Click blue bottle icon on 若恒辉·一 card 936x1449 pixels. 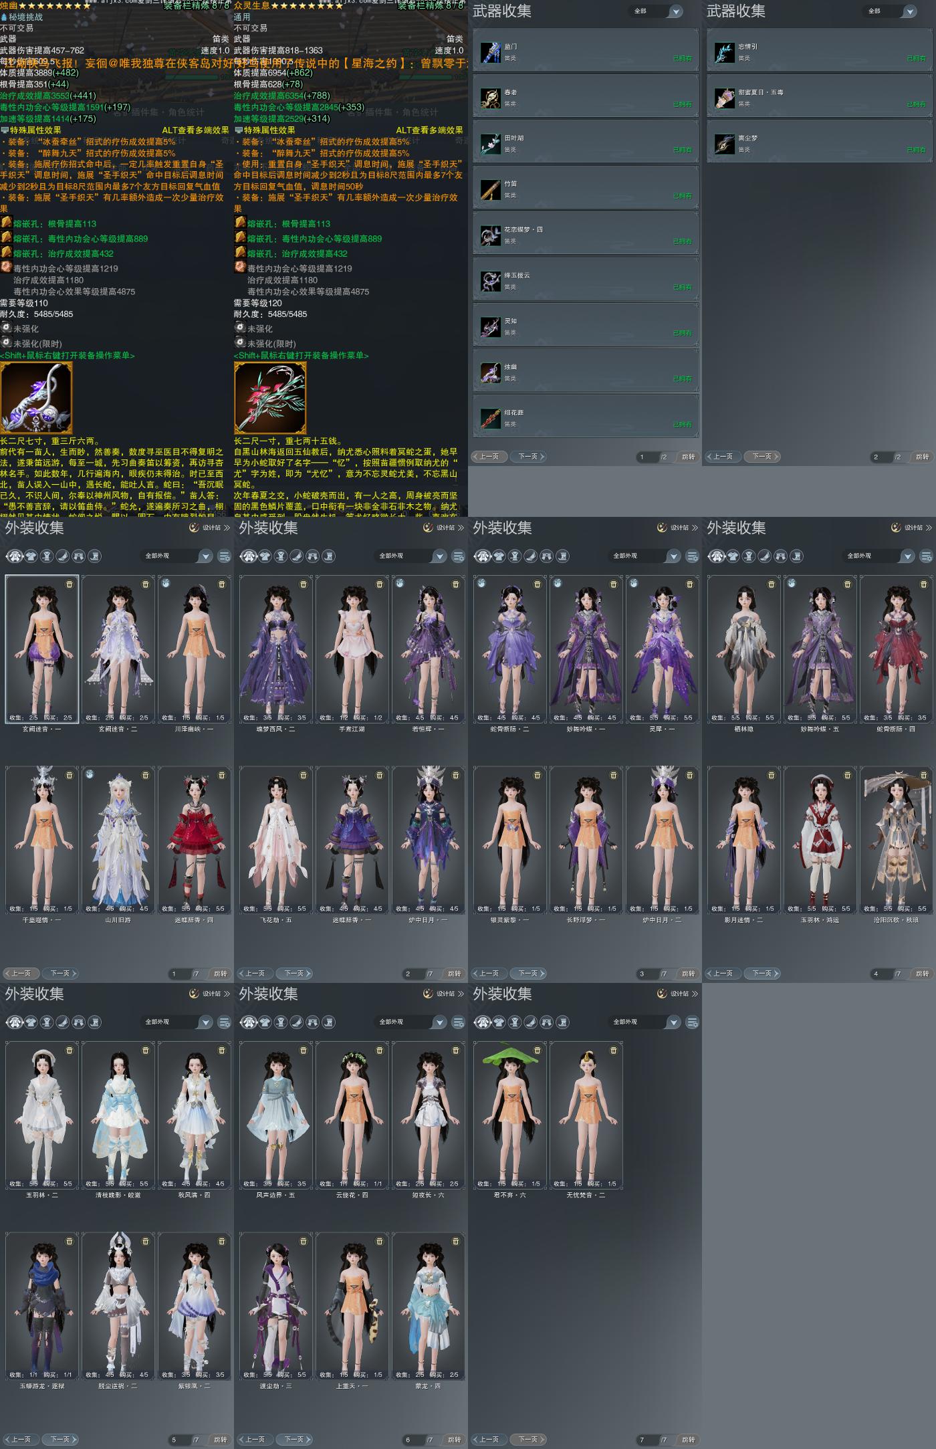point(400,584)
